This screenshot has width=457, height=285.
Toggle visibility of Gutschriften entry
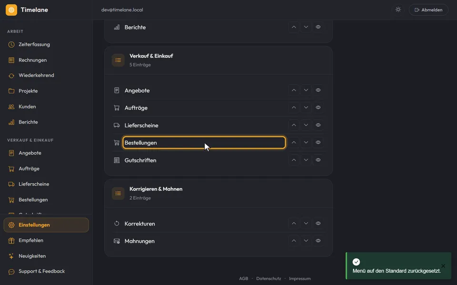(318, 160)
